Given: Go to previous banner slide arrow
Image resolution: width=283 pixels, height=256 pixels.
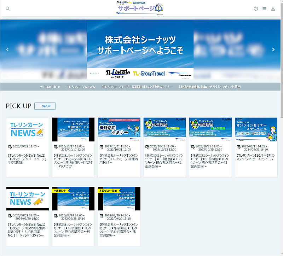Looking at the screenshot, I should (7, 50).
